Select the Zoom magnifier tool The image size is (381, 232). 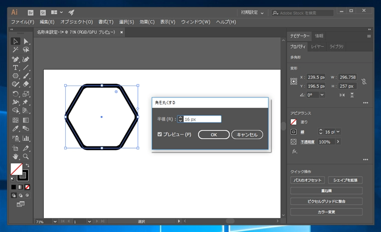[26, 156]
